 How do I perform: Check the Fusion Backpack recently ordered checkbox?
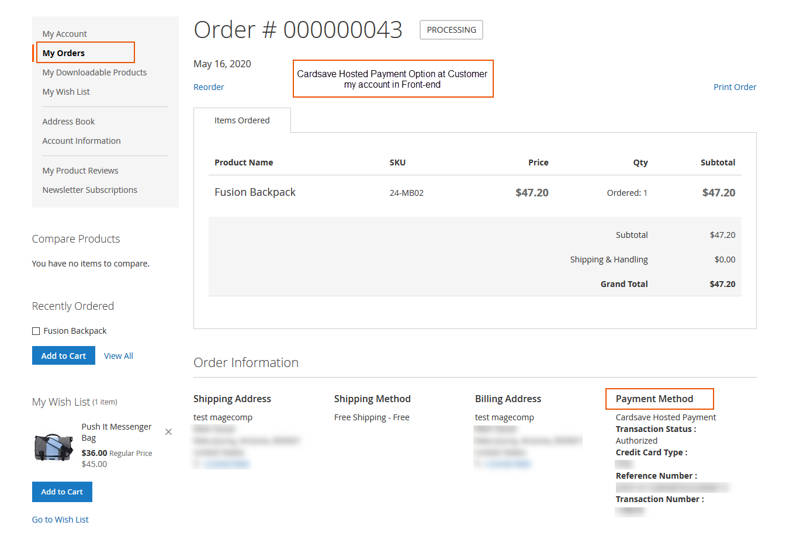tap(36, 330)
